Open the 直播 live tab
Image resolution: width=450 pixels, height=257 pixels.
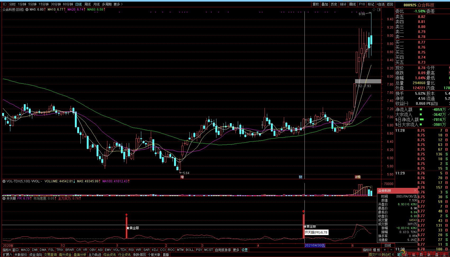click(x=166, y=255)
